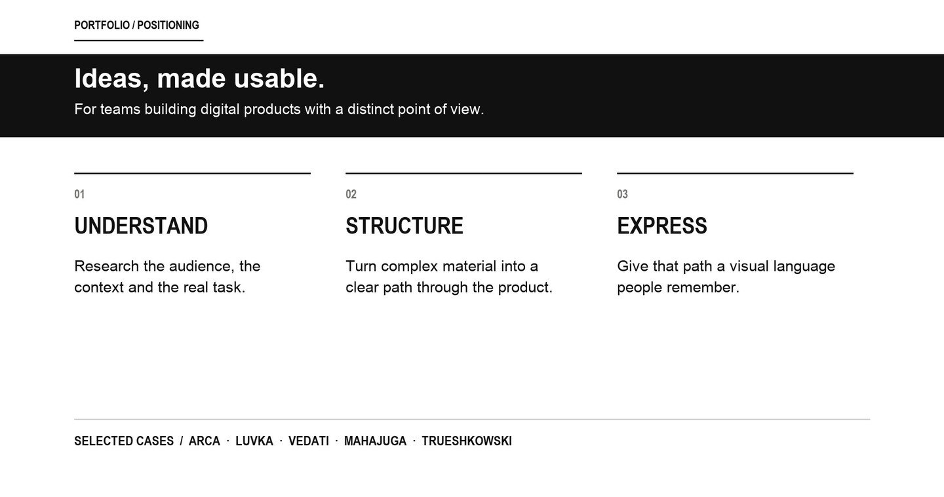This screenshot has height=497, width=944.
Task: Click the divider line above the EXPRESS column
Action: coord(735,173)
